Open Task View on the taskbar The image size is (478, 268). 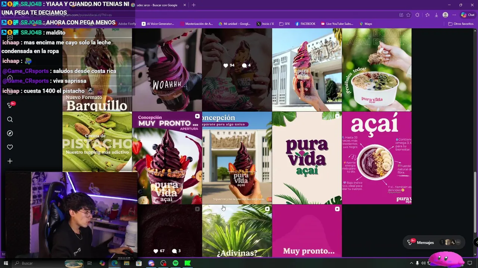(90, 263)
